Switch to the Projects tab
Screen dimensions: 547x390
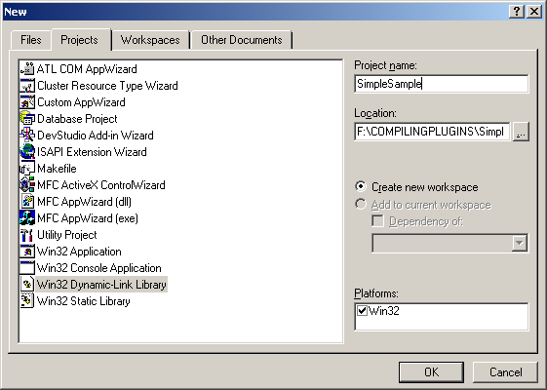(x=80, y=40)
